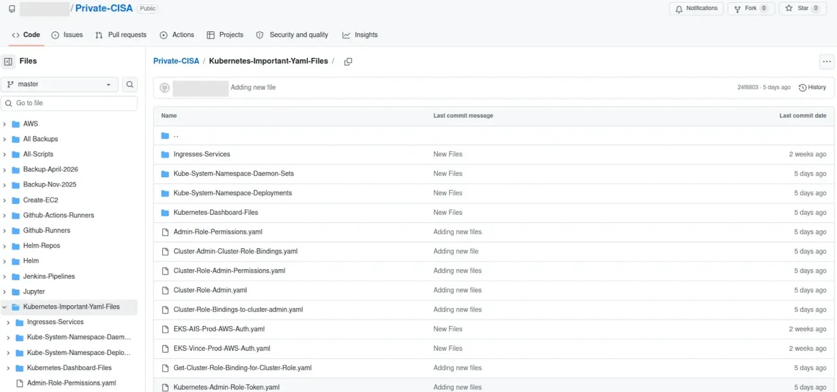Expand the Jenkins-Pipelines folder chevron

coord(5,277)
